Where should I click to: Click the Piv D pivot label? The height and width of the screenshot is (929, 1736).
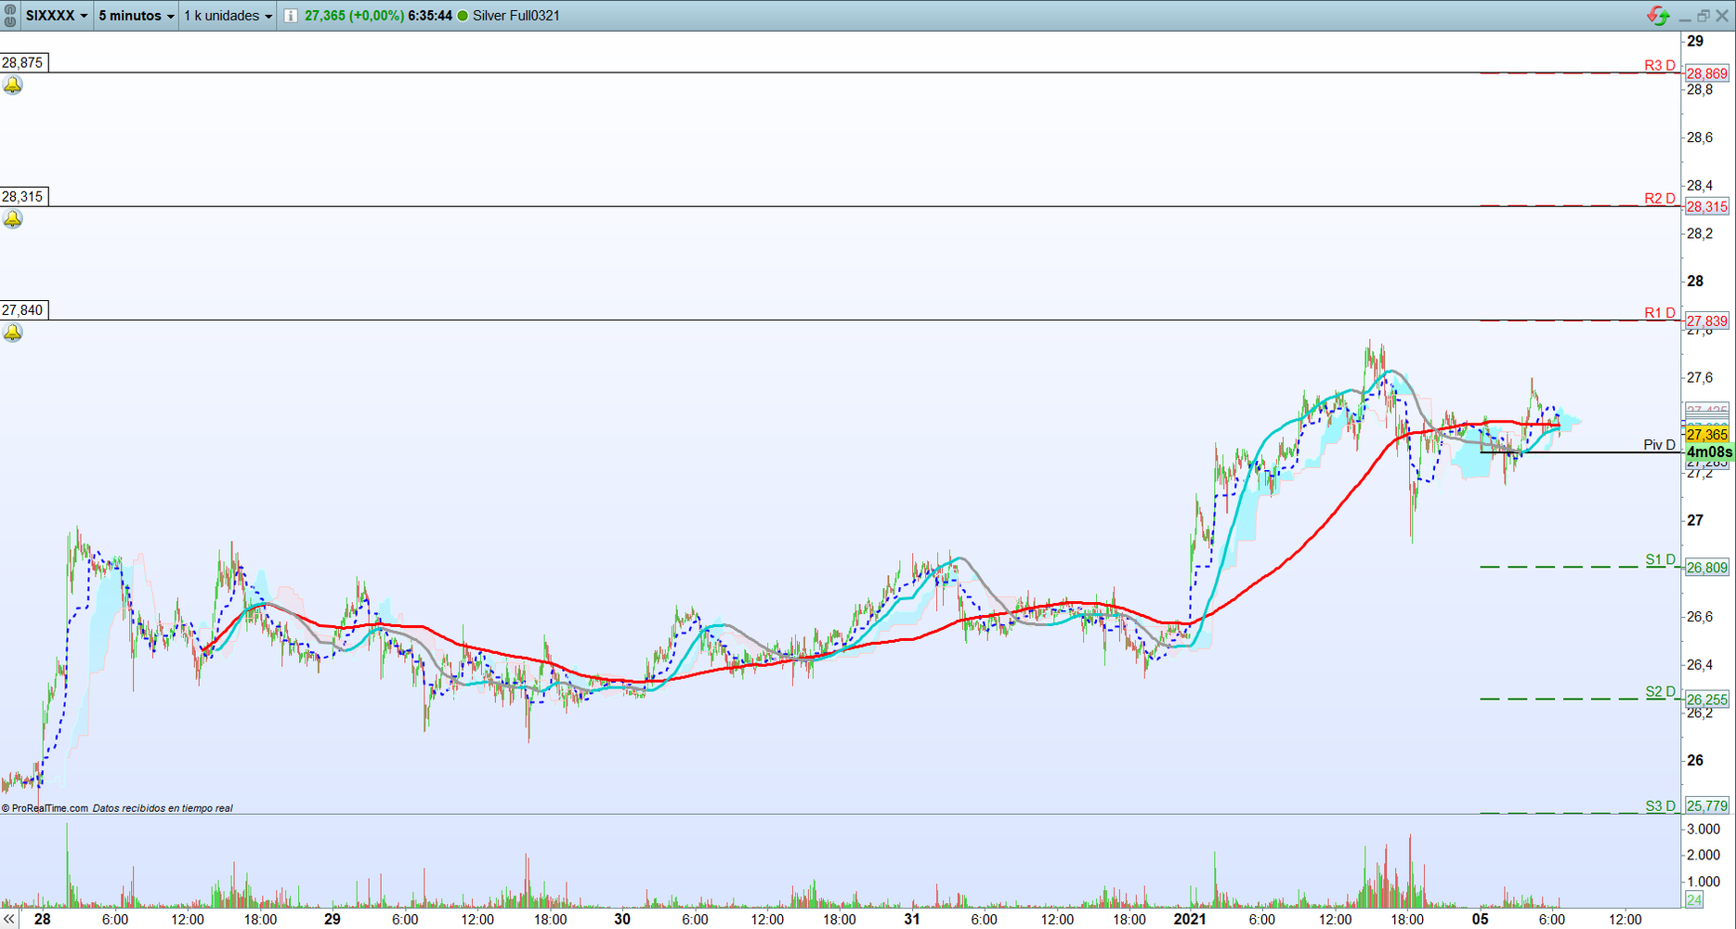1659,445
